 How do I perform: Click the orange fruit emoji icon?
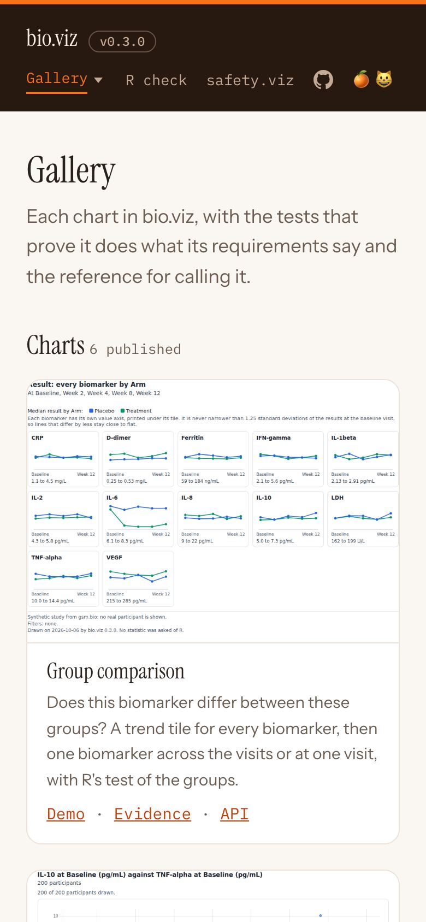[x=361, y=80]
